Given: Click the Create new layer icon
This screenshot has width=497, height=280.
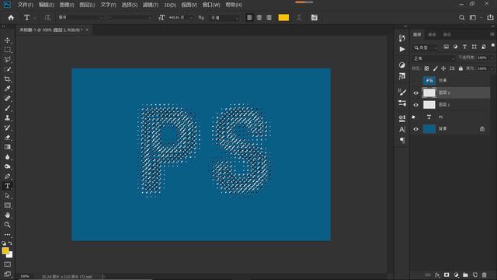Looking at the screenshot, I should 474,275.
